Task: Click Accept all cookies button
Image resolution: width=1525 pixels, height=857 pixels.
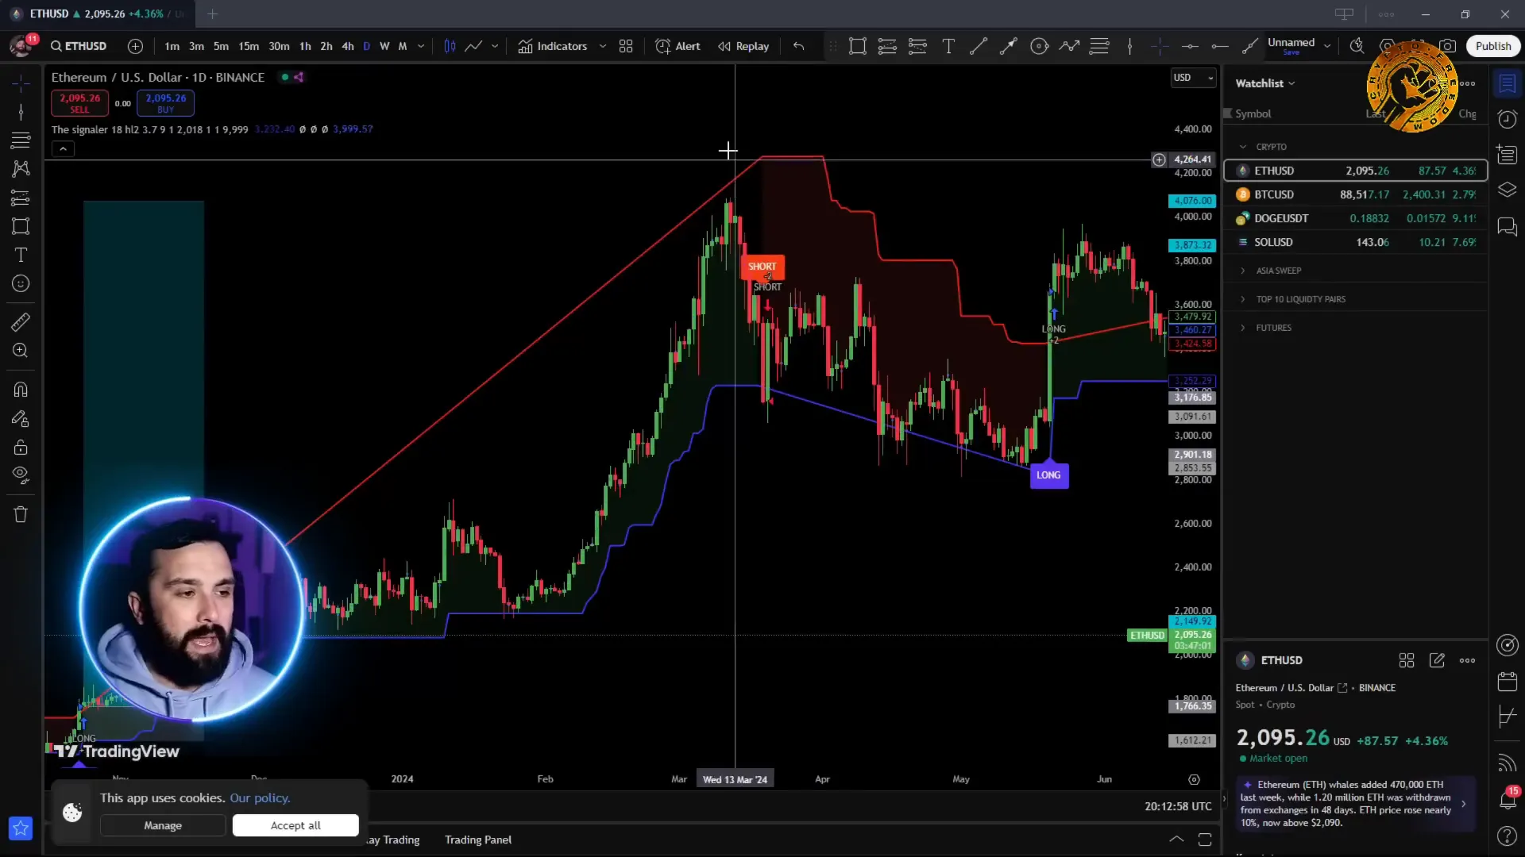Action: point(295,825)
